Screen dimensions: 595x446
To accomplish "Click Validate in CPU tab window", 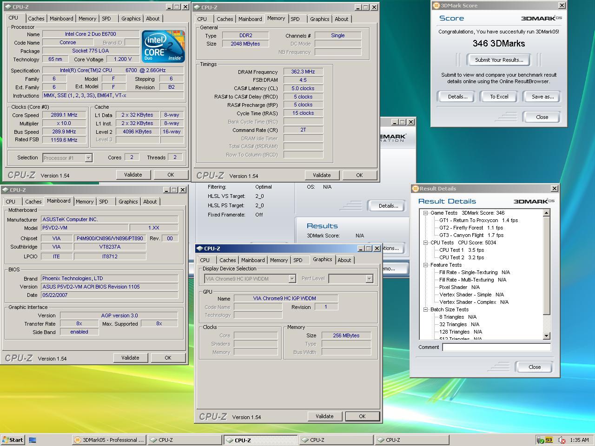I will (x=133, y=175).
